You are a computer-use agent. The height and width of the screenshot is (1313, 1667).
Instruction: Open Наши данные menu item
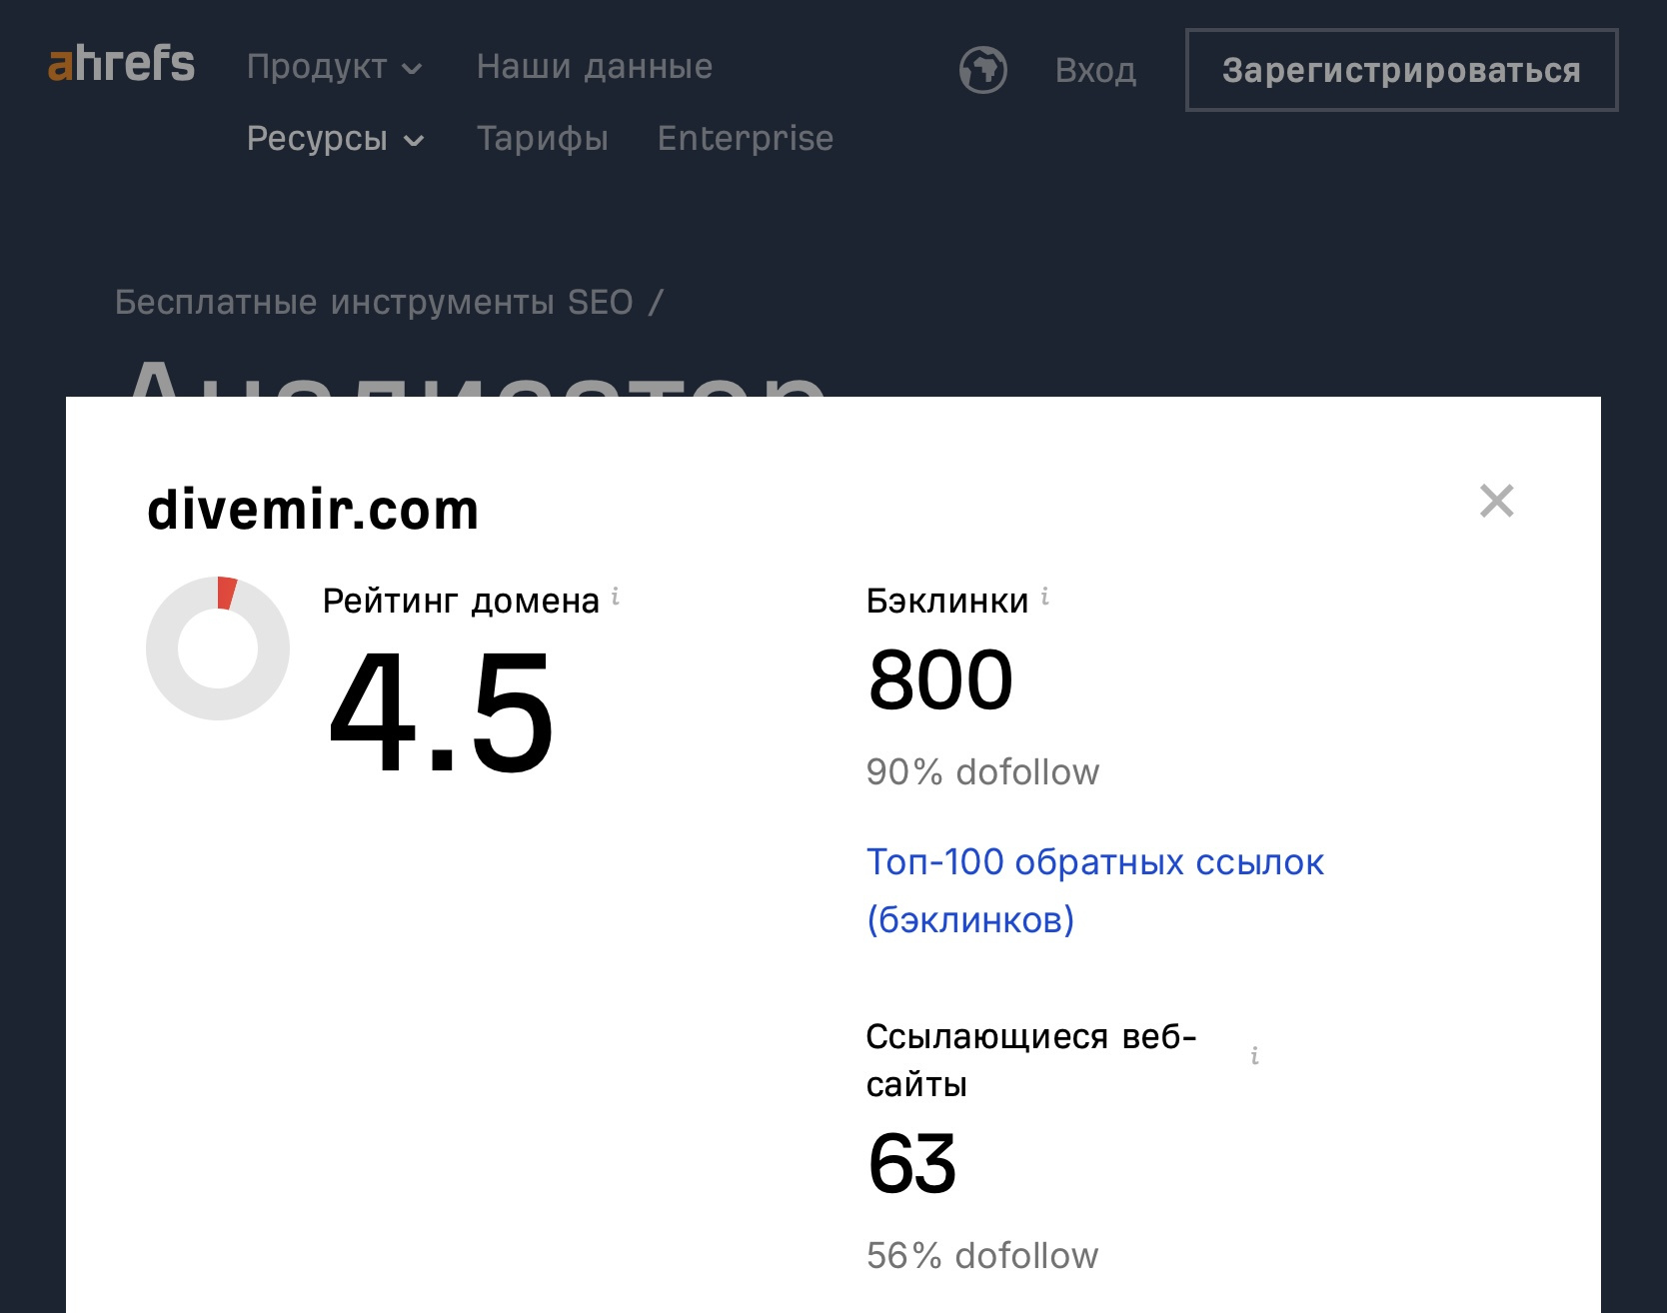click(595, 66)
